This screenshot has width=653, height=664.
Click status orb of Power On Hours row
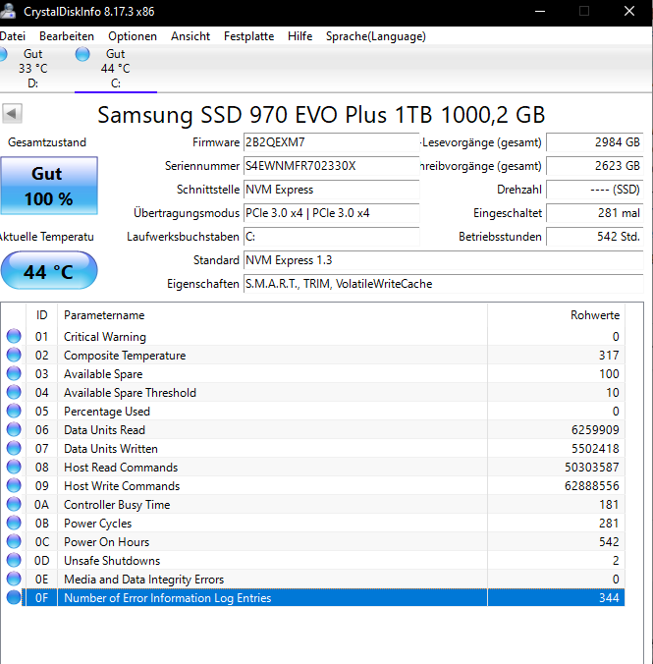point(14,541)
